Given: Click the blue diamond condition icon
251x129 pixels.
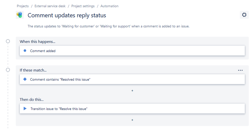Looking at the screenshot, I should point(25,79).
